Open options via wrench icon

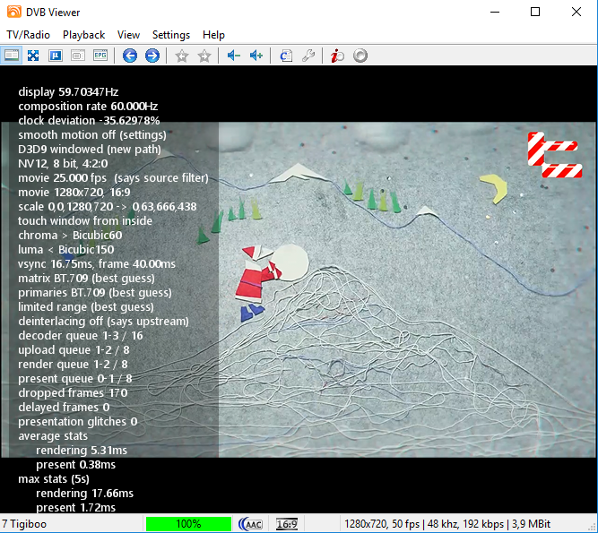point(308,56)
